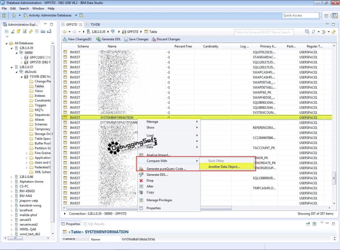Click the yellow refresh arrows in Administration Explorer
Viewport: 340px width, 250px height.
[31, 31]
